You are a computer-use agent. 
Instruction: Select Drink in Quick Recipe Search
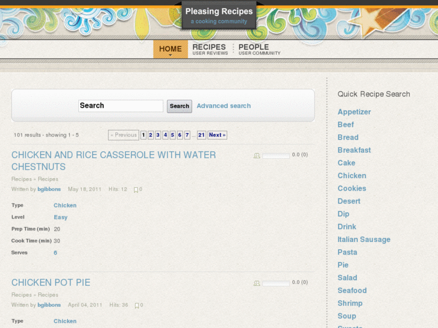pyautogui.click(x=347, y=227)
